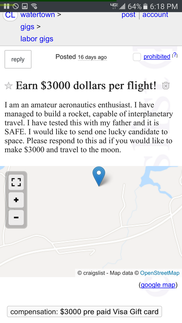
Task: Favorite this posting with the star icon
Action: pyautogui.click(x=9, y=86)
